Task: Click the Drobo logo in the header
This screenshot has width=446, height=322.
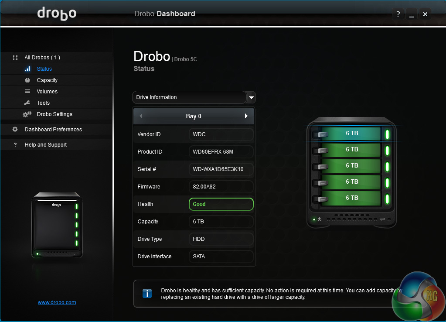Action: [57, 14]
